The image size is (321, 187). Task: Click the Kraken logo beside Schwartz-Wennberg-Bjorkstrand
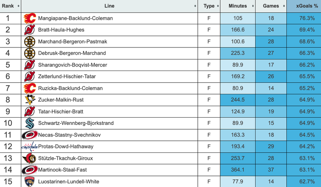(x=29, y=123)
